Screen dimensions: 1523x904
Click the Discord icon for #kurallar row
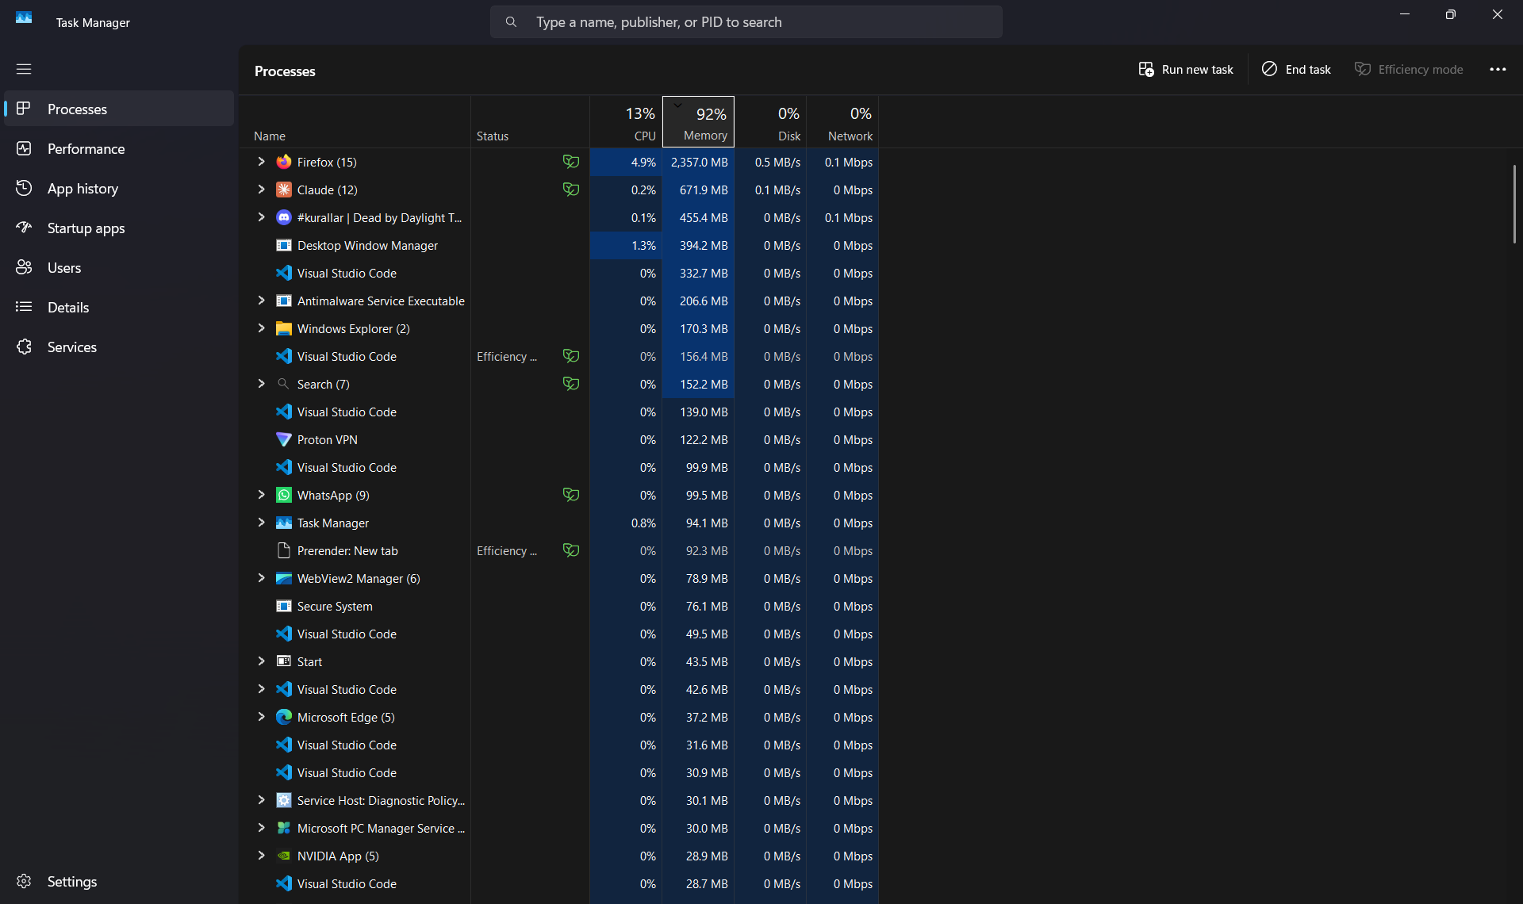coord(283,217)
